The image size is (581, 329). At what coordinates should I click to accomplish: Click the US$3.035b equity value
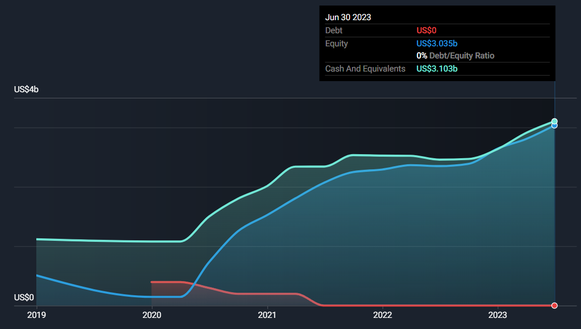[437, 44]
